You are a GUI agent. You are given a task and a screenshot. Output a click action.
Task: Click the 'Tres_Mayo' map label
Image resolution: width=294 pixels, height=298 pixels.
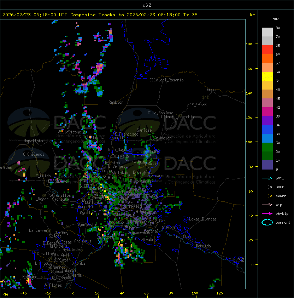(117, 150)
